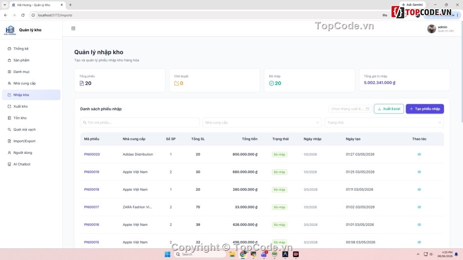Open receipt link PN00020
463x260 pixels.
click(92, 154)
